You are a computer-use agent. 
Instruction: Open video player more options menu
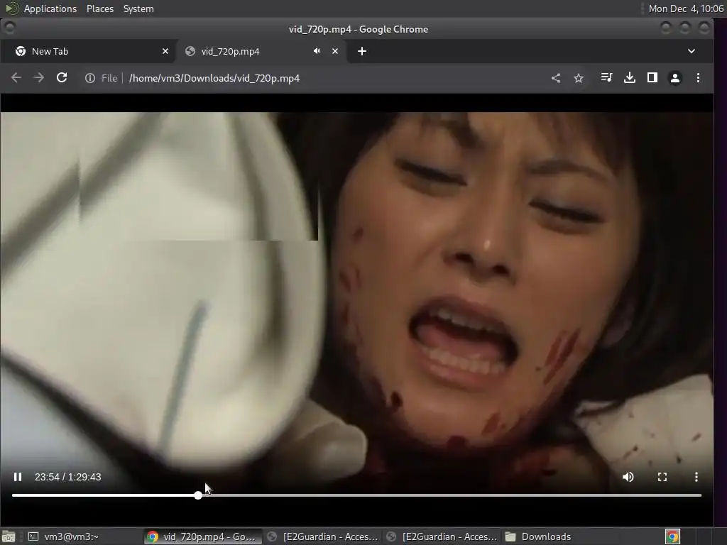click(x=696, y=477)
